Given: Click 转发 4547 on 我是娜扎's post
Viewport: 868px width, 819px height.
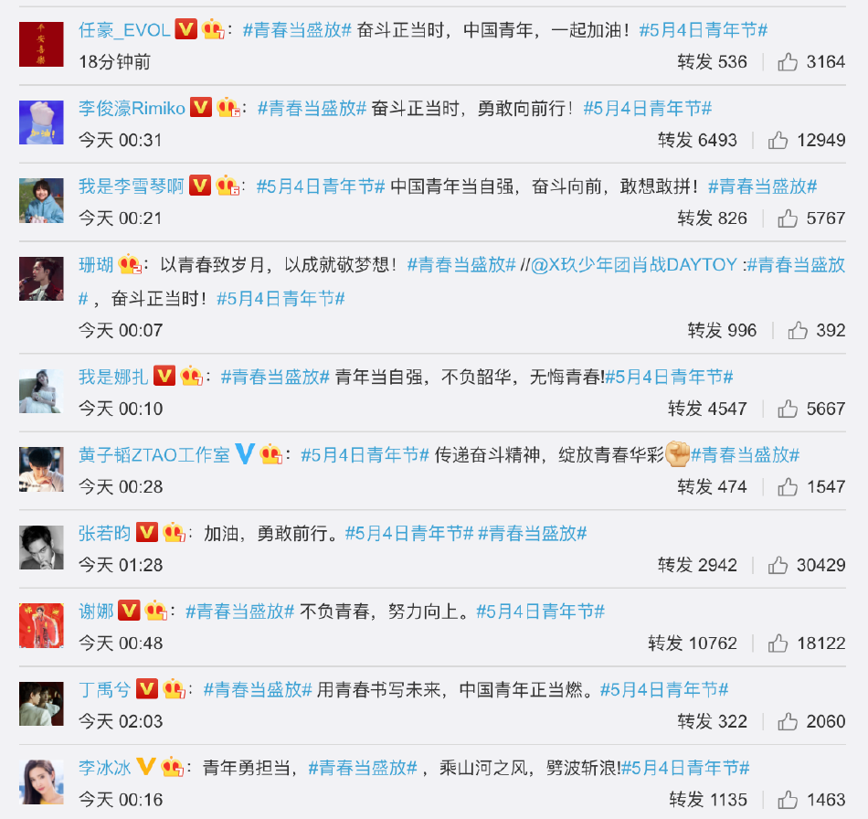Looking at the screenshot, I should point(707,409).
